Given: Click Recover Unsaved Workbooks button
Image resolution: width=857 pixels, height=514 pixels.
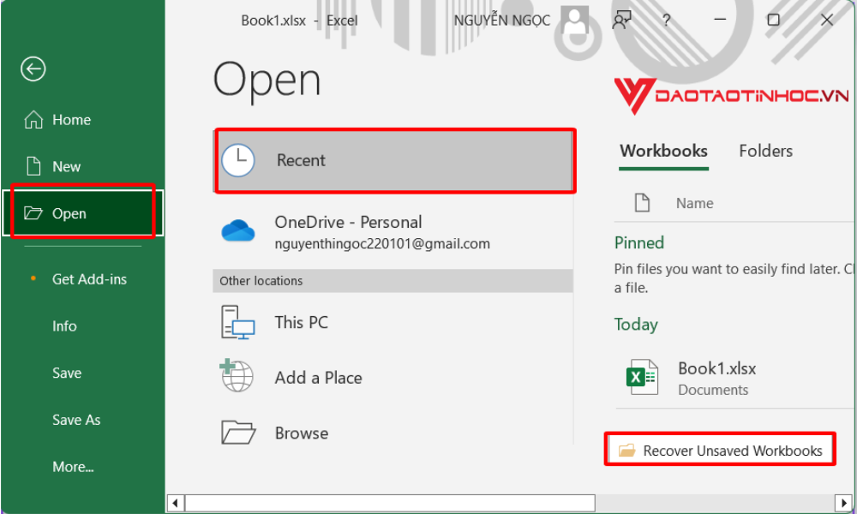Looking at the screenshot, I should (721, 450).
